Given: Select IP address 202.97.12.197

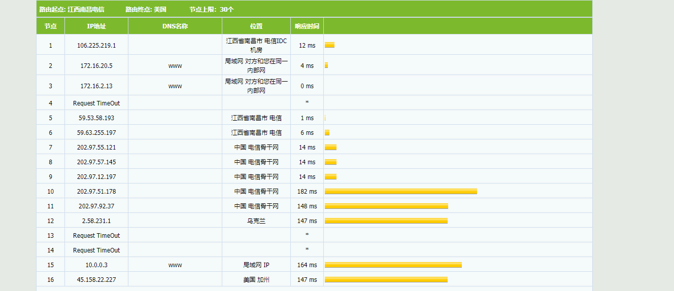Looking at the screenshot, I should coord(96,176).
